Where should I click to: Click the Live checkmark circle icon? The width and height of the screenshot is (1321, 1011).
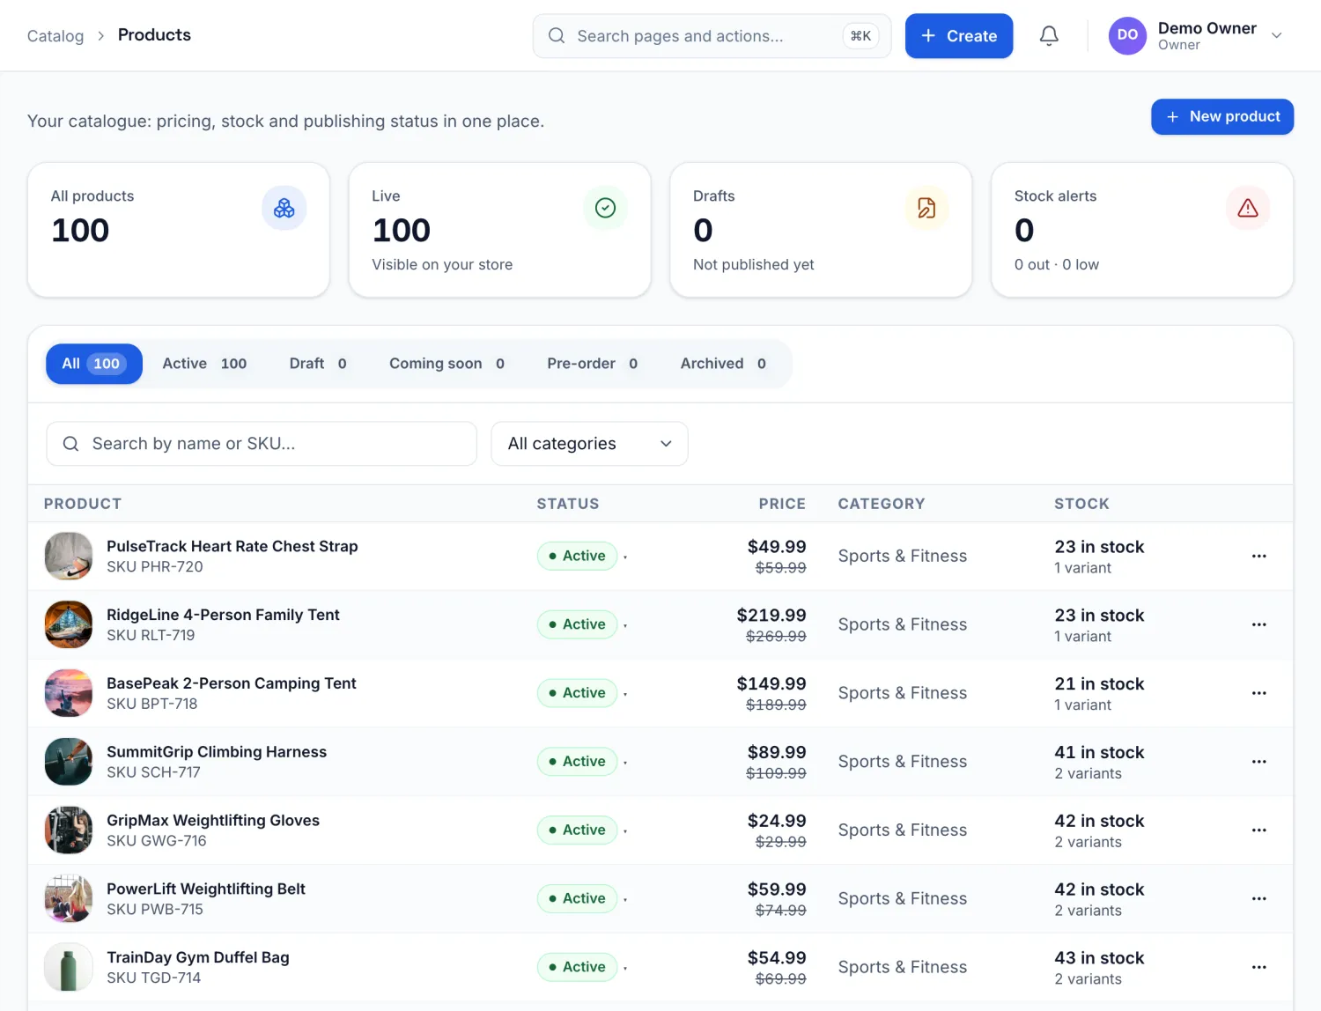[605, 208]
